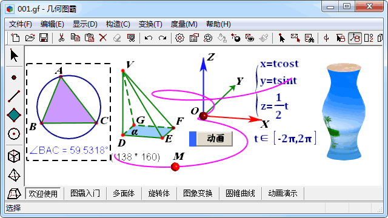This screenshot has width=388, height=218.
Task: Pick the line segment tool
Action: click(x=14, y=96)
